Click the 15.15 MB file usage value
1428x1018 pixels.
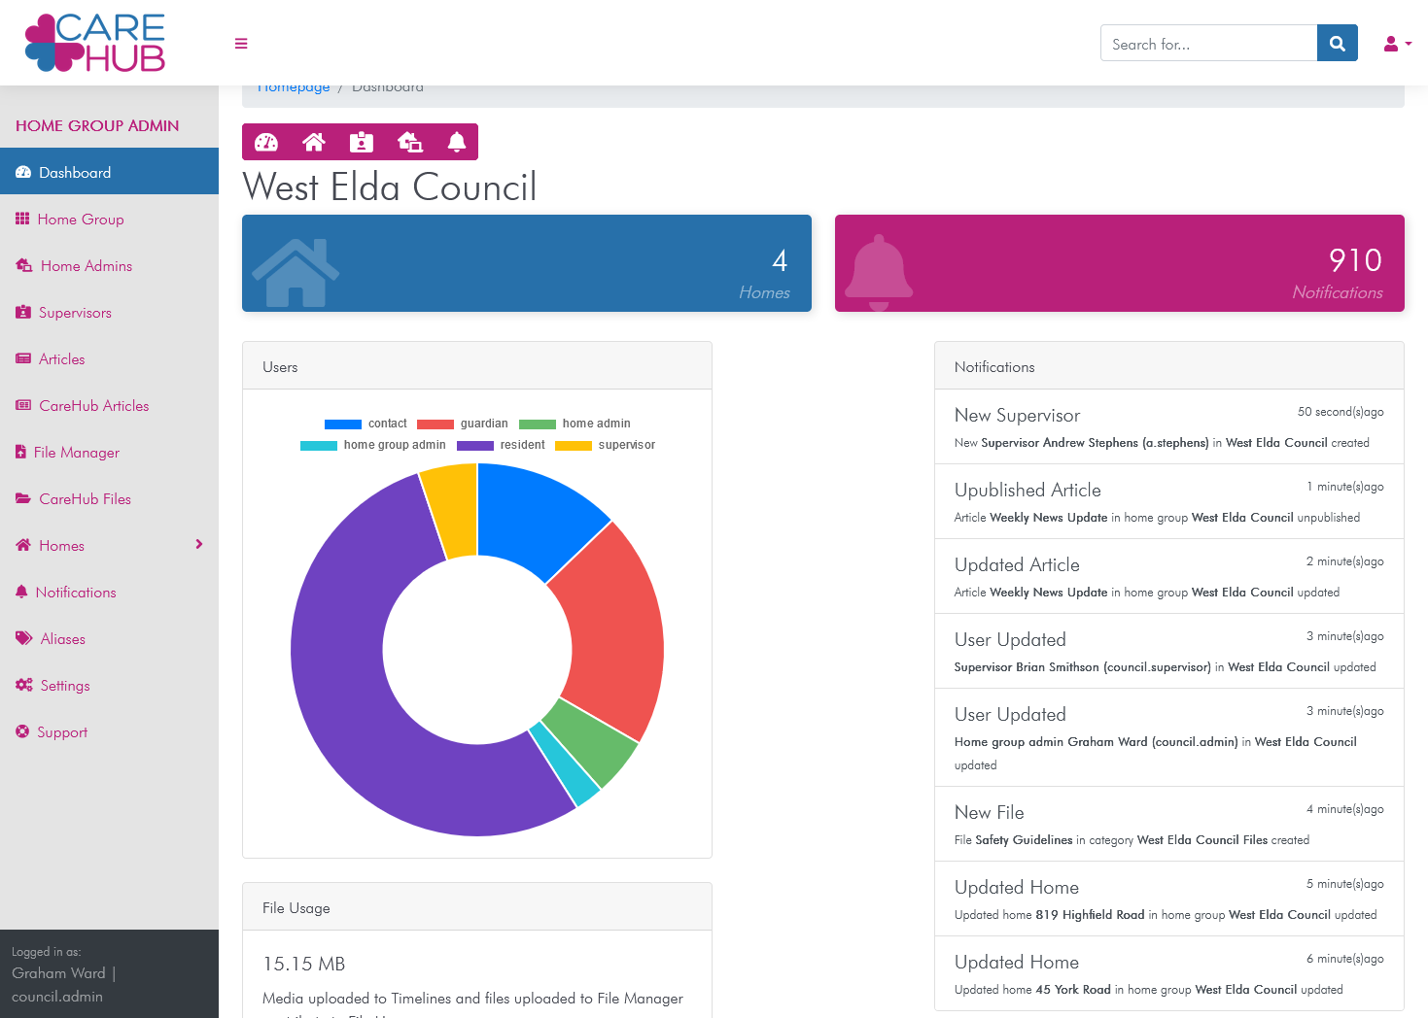(x=304, y=964)
